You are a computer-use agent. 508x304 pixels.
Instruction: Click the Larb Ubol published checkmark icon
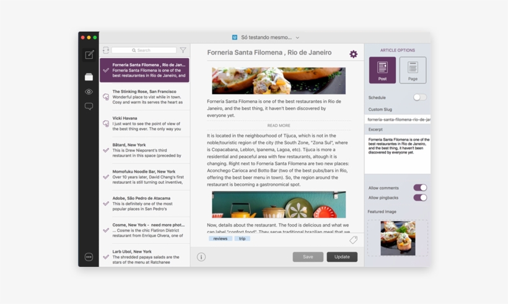(x=106, y=257)
